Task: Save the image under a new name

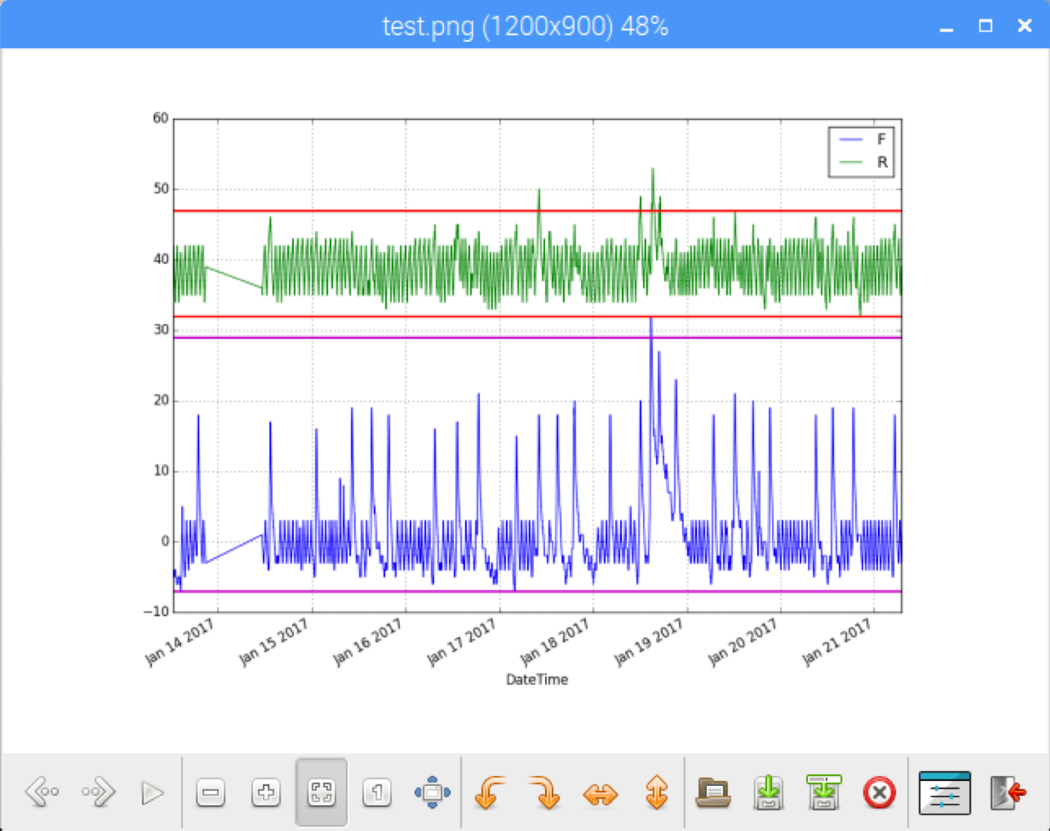Action: point(823,793)
